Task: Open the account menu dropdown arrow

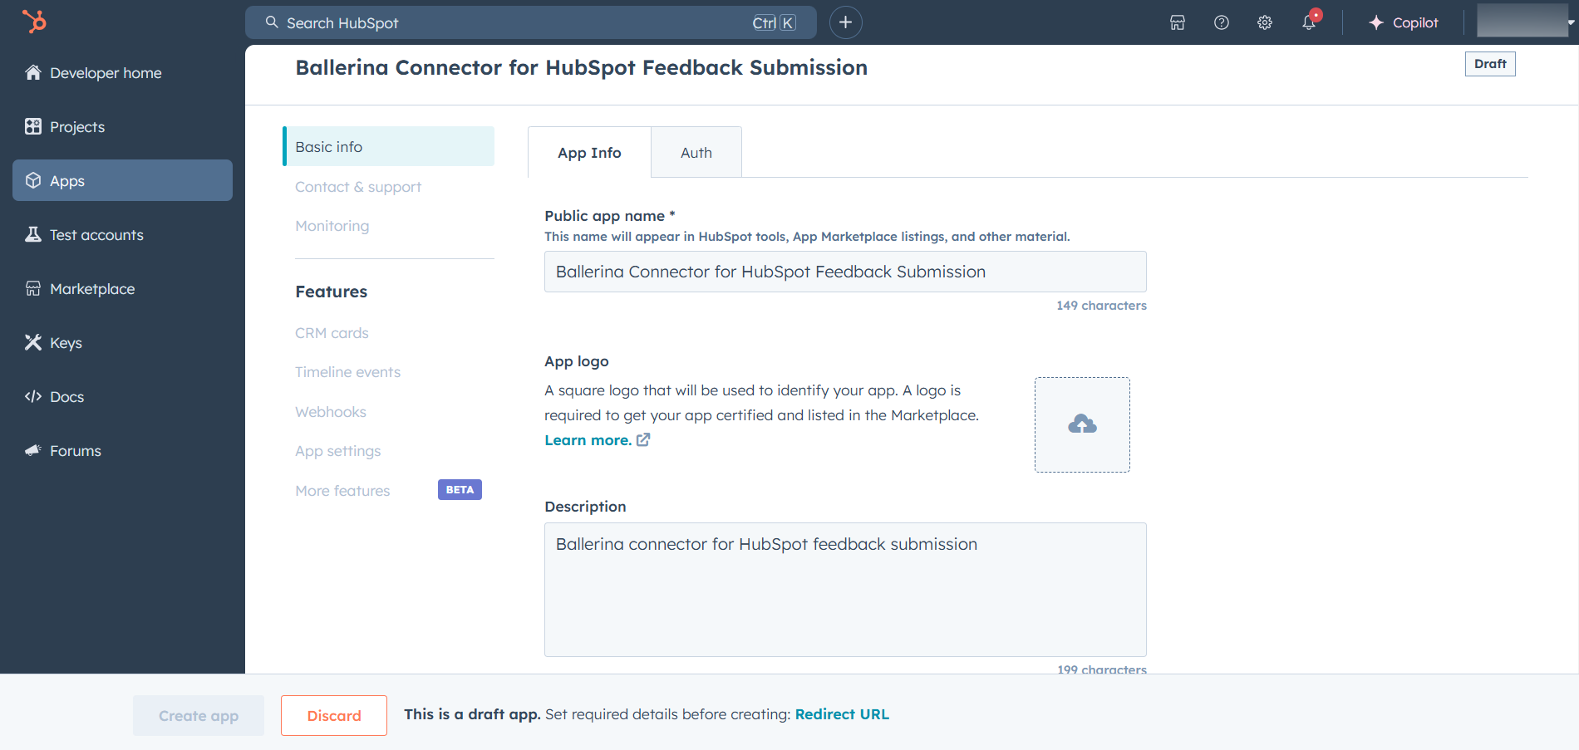Action: coord(1571,22)
